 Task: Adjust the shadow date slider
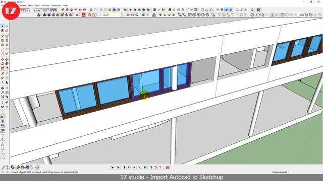[x=25, y=9]
